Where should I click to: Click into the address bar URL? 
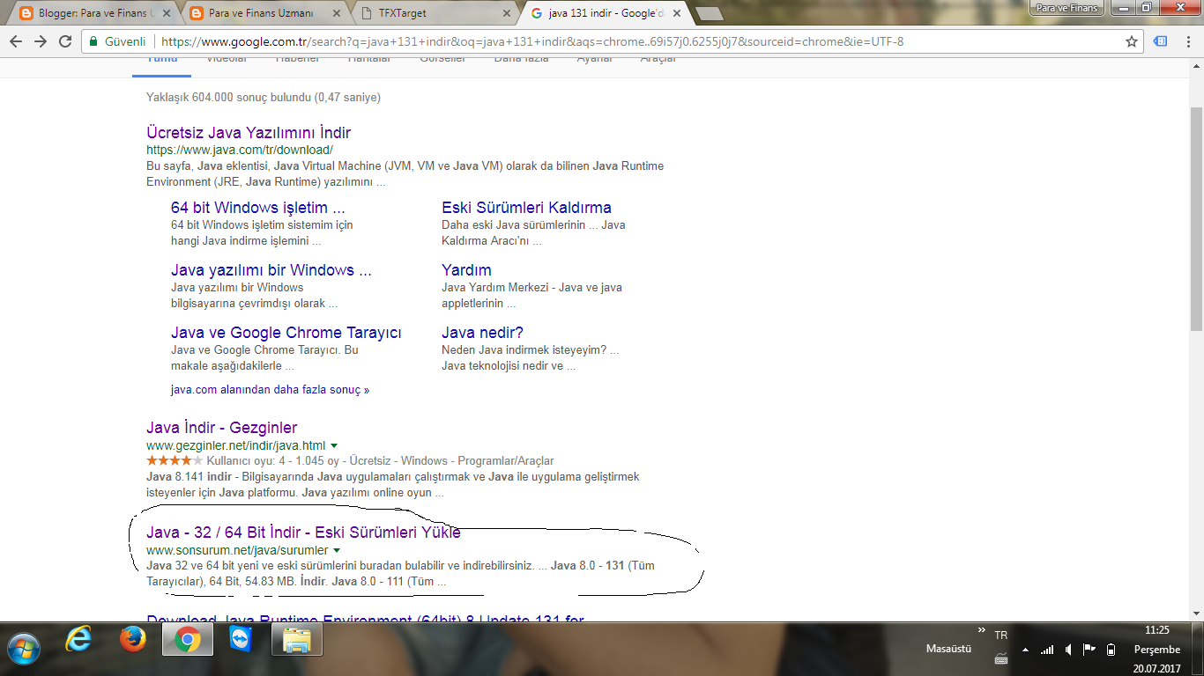pyautogui.click(x=532, y=41)
